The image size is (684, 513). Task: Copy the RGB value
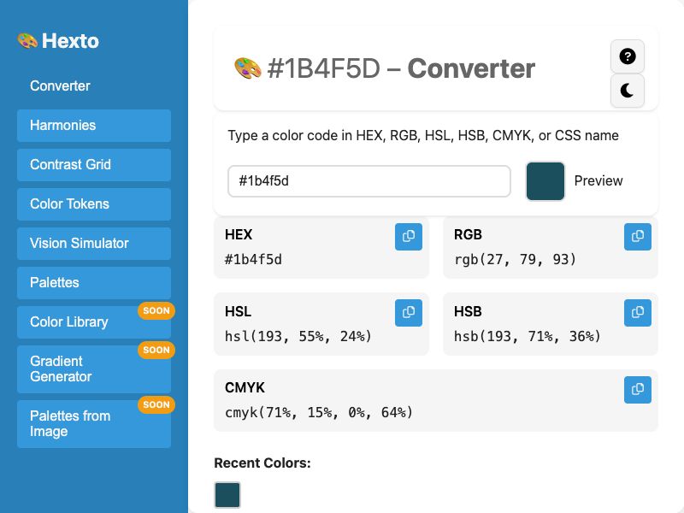pyautogui.click(x=637, y=237)
